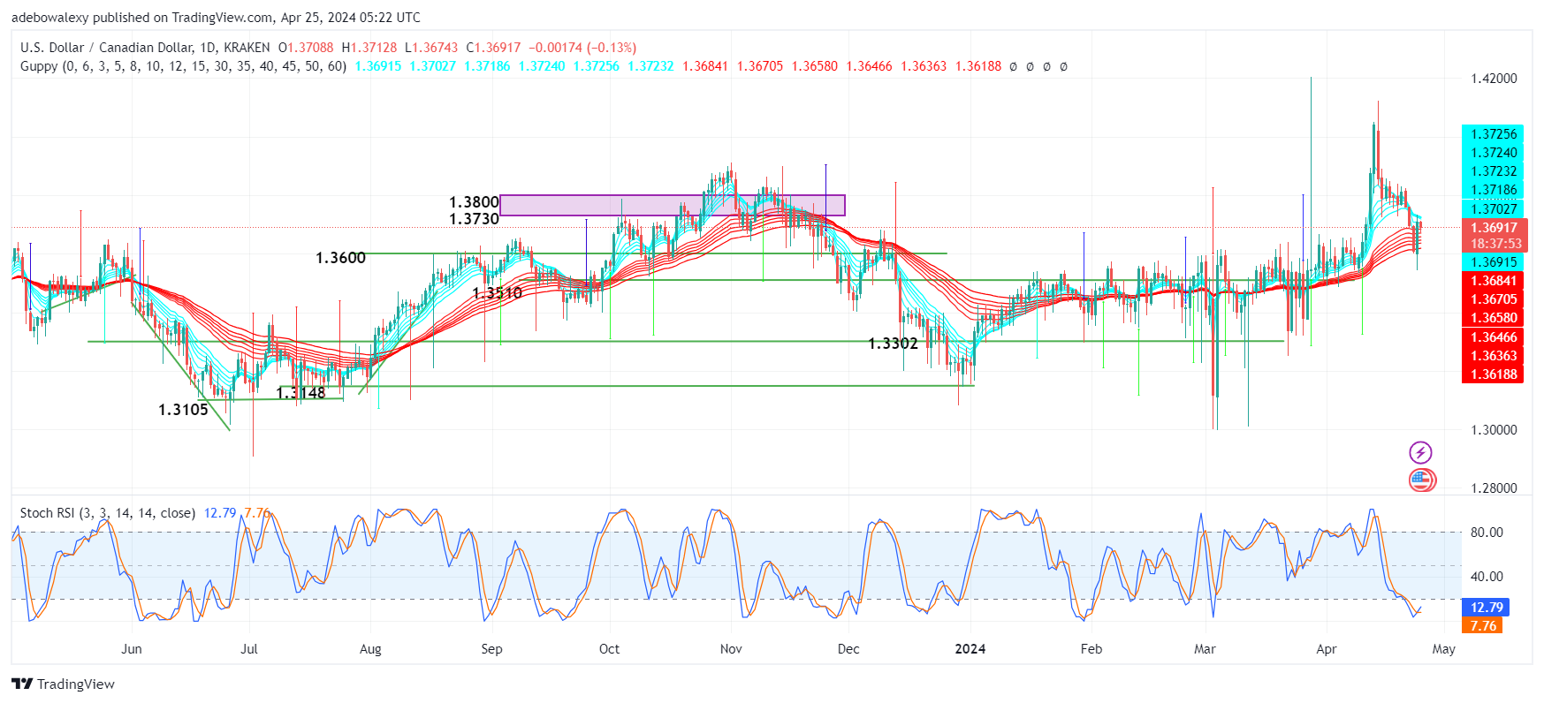The image size is (1544, 703).
Task: Click the blue Stoch RSI value label 12.79
Action: pos(1486,608)
